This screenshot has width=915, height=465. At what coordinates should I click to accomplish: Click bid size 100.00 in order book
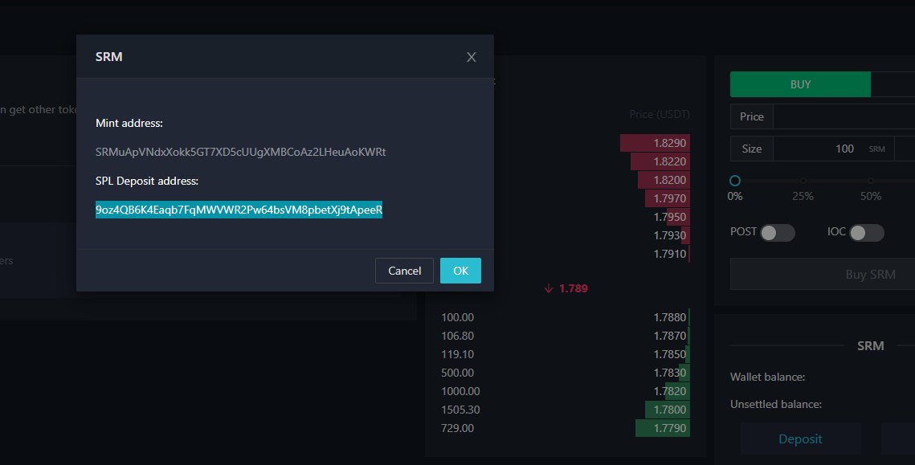pyautogui.click(x=458, y=317)
